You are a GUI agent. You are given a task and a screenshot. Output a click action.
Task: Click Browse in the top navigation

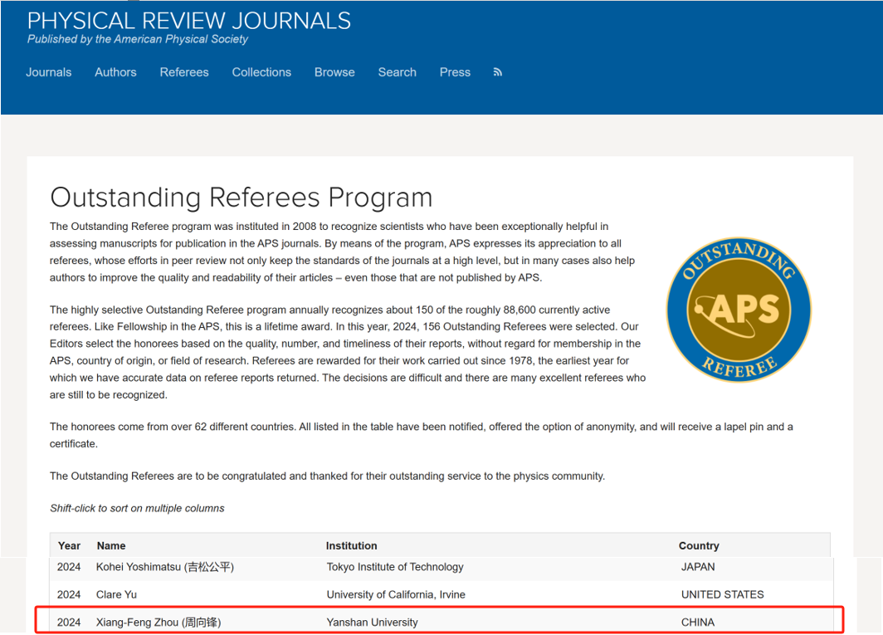(x=334, y=72)
